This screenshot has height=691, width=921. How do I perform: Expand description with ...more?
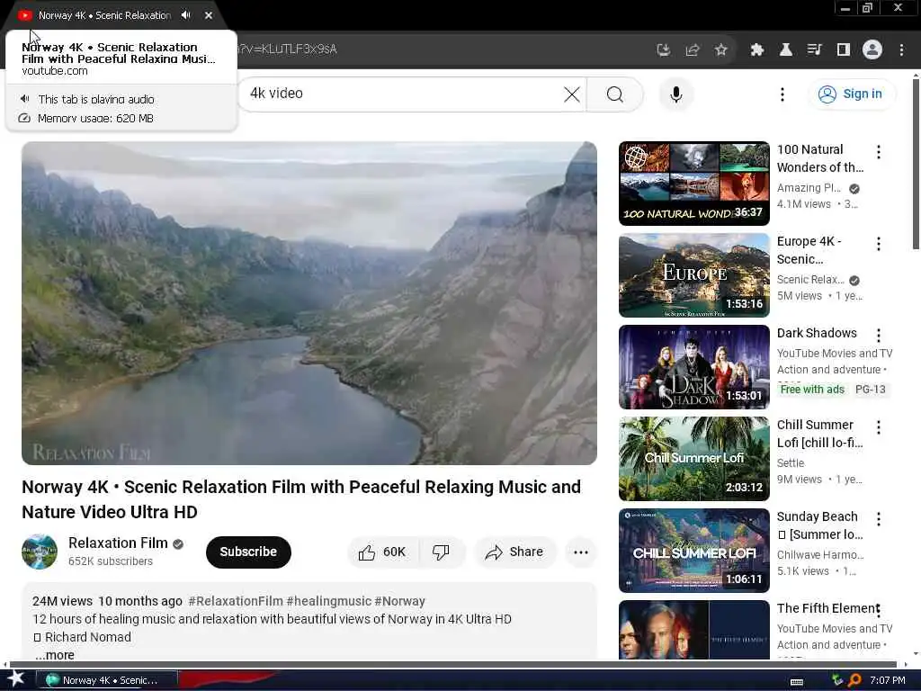coord(55,655)
